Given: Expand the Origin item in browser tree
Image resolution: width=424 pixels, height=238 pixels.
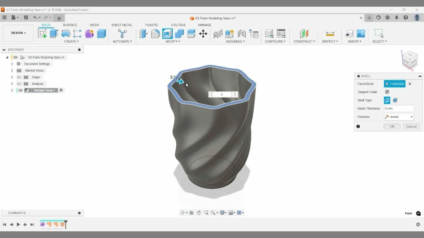Looking at the screenshot, I should [x=12, y=77].
